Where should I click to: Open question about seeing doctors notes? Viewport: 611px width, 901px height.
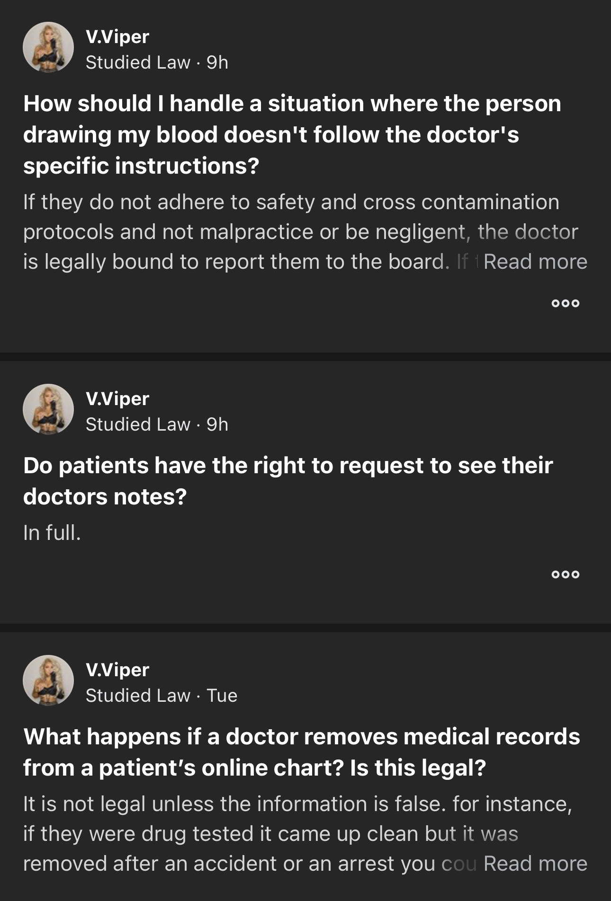click(x=288, y=481)
